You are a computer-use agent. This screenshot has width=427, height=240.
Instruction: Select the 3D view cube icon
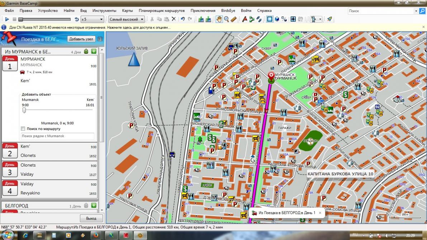point(277,19)
